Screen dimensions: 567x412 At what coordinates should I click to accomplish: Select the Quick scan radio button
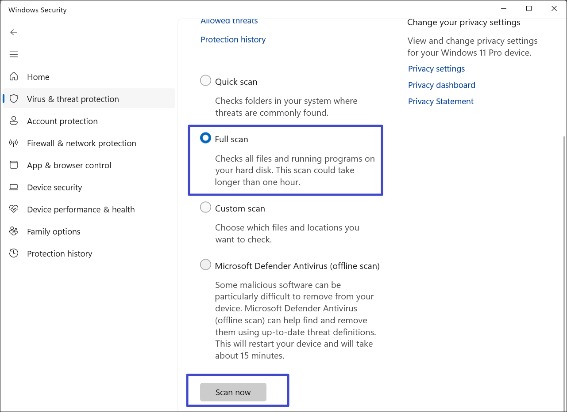205,81
